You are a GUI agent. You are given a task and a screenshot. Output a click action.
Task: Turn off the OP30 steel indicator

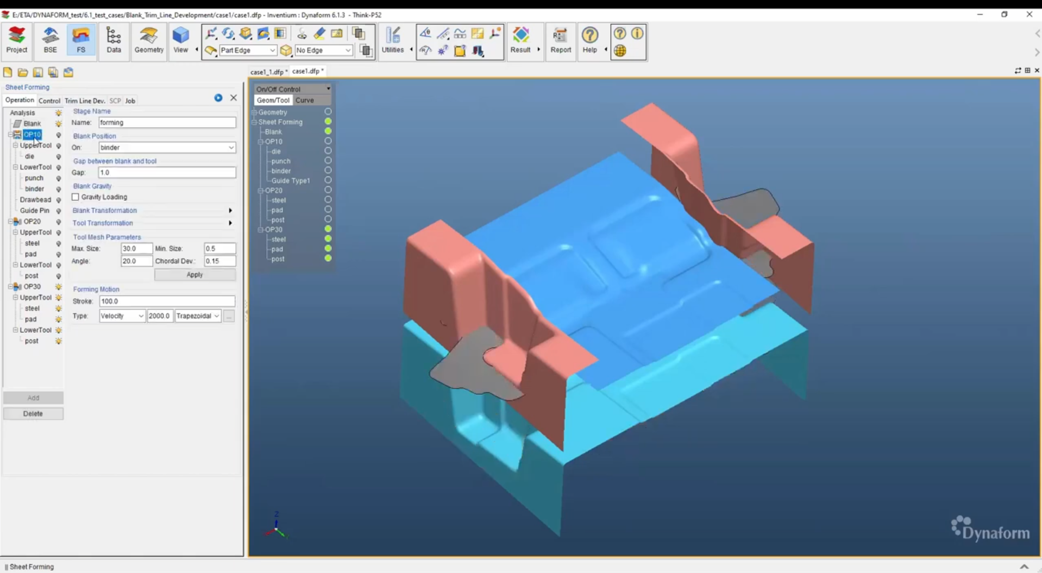(x=328, y=238)
